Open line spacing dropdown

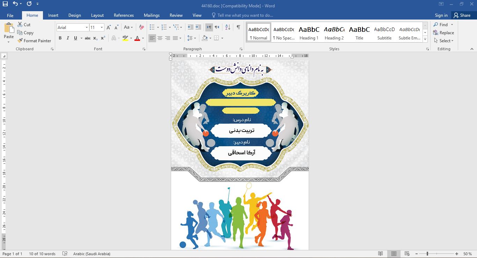192,38
